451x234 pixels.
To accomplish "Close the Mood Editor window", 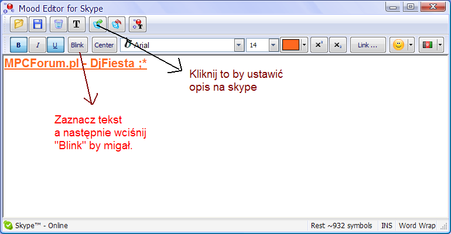I will click(433, 7).
